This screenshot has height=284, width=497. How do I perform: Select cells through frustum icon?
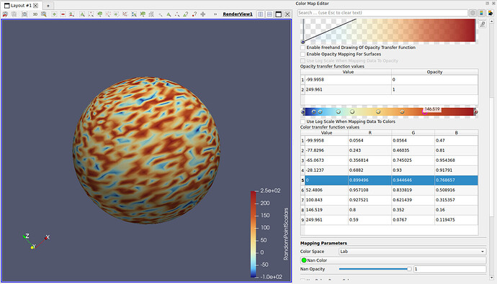99,14
